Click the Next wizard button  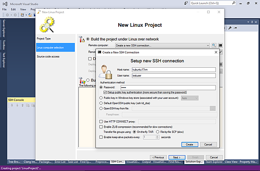[x=177, y=157]
